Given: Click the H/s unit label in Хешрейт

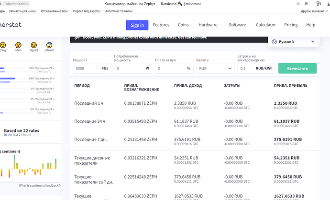Looking at the screenshot, I should pyautogui.click(x=105, y=69).
